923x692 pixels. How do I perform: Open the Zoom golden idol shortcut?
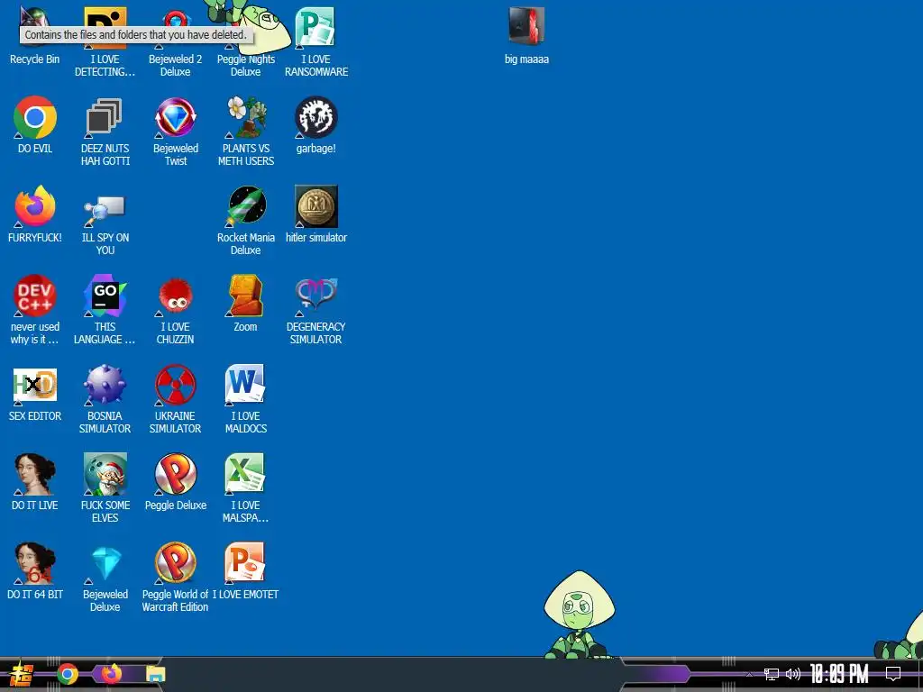coord(246,304)
